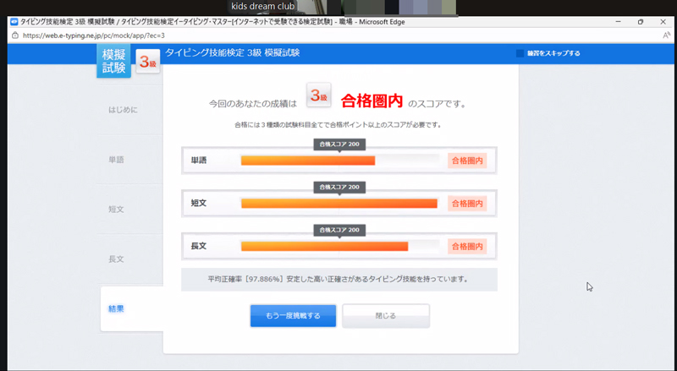The height and width of the screenshot is (371, 677).
Task: Click the もう一度挑戦する button
Action: 293,316
